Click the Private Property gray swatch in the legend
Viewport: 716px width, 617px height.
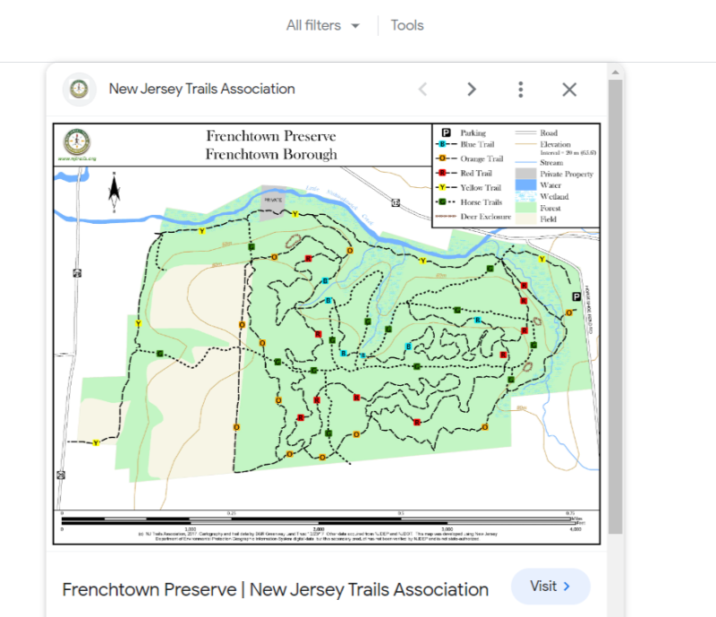525,173
